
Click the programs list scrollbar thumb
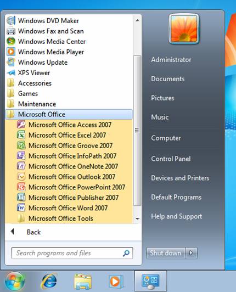point(137,131)
